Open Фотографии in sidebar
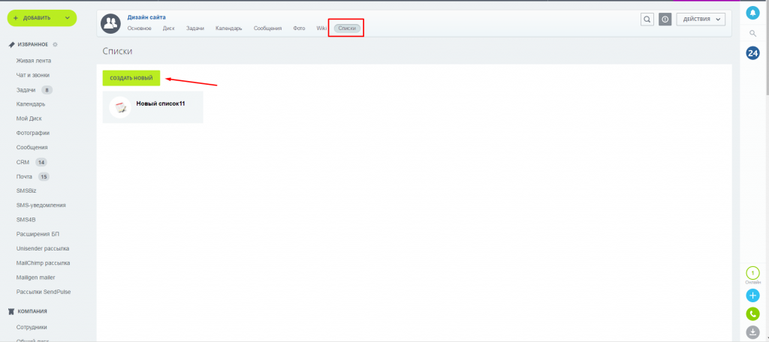This screenshot has width=769, height=342. point(33,133)
